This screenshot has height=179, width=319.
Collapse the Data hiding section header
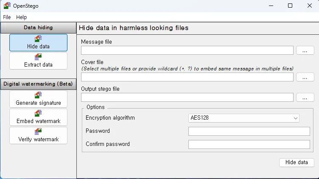pos(38,28)
